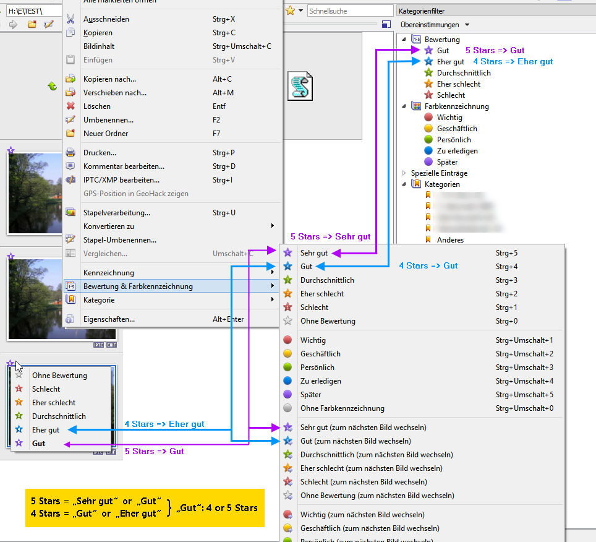Viewport: 596px width, 542px height.
Task: Click the blue star beside Gut in submenu
Action: 287,266
